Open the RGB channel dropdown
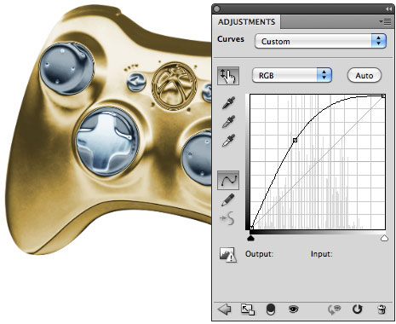 pos(292,75)
